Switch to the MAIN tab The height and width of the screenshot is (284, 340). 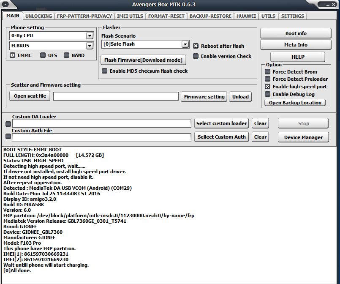(13, 16)
